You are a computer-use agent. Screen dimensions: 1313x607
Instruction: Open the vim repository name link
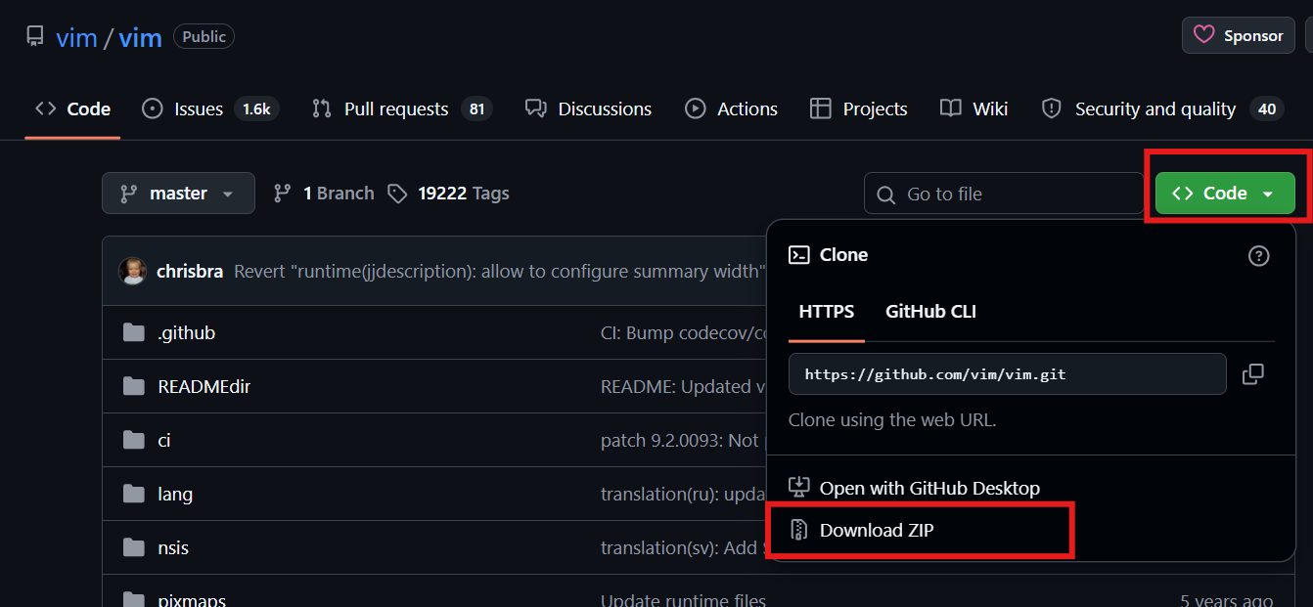(x=140, y=37)
